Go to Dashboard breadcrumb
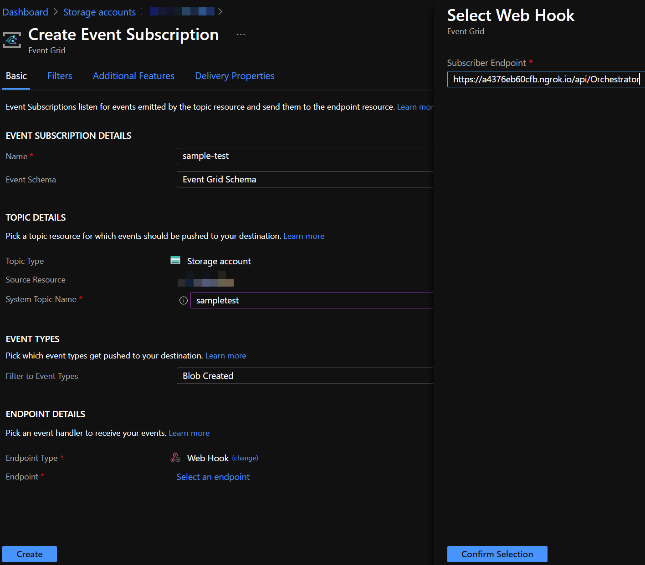645x565 pixels. pyautogui.click(x=25, y=12)
